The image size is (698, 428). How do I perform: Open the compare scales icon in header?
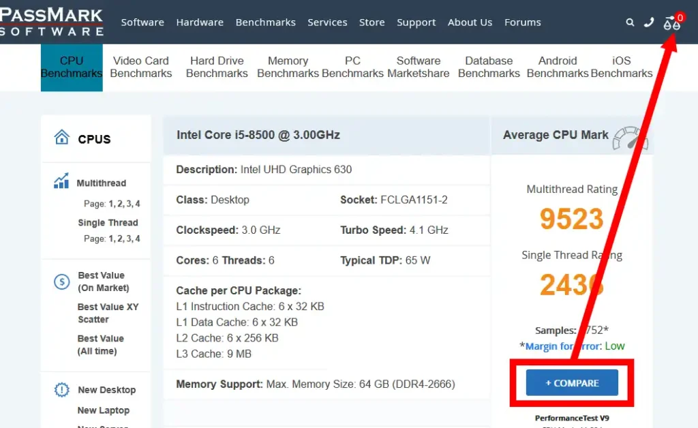(671, 24)
